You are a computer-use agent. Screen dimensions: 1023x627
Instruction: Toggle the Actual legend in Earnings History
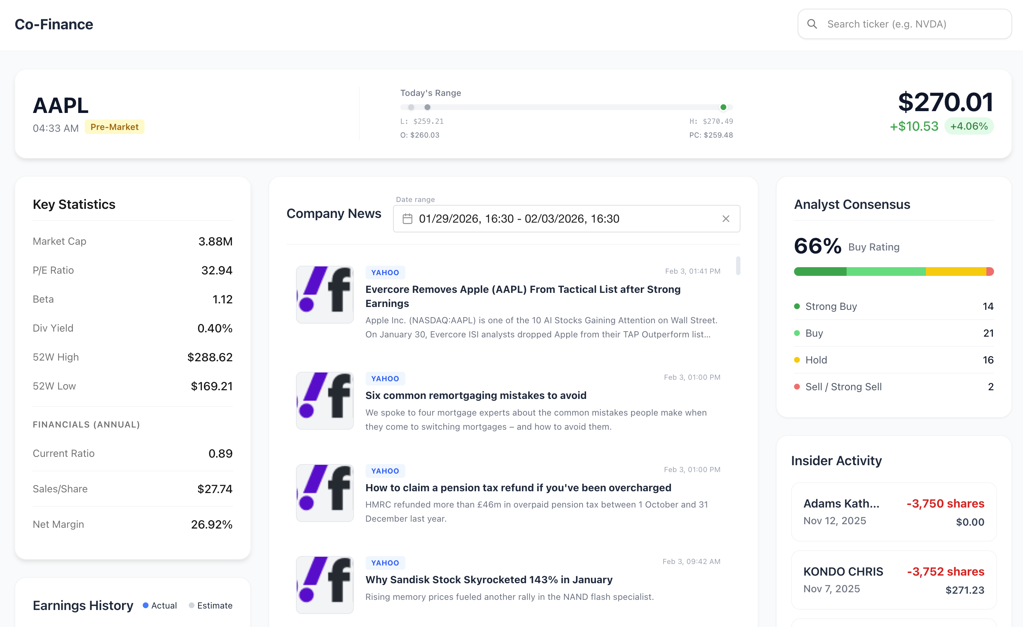[160, 605]
